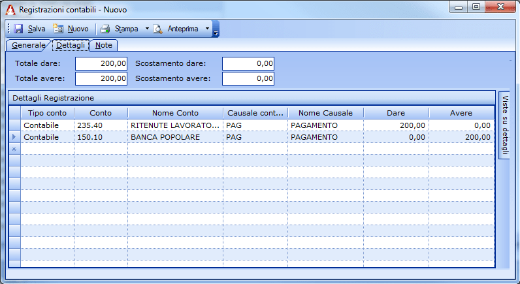Image resolution: width=520 pixels, height=284 pixels.
Task: Click PAGAMENTO in the 235.40 row
Action: pos(325,125)
